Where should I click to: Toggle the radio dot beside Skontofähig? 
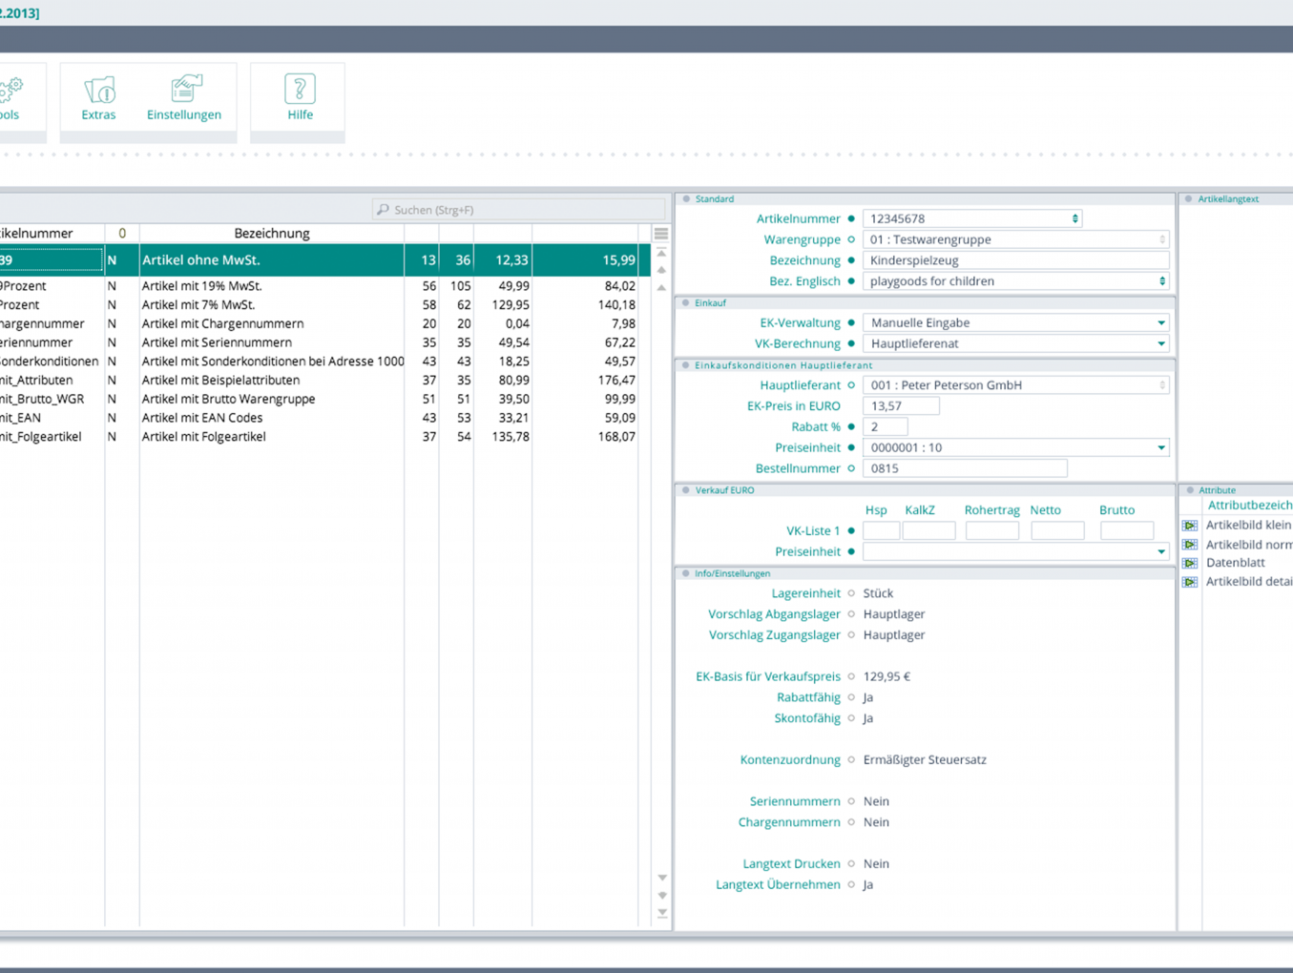pyautogui.click(x=851, y=718)
